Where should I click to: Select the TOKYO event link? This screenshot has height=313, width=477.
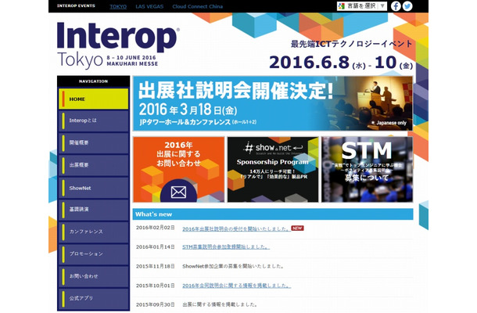[118, 6]
